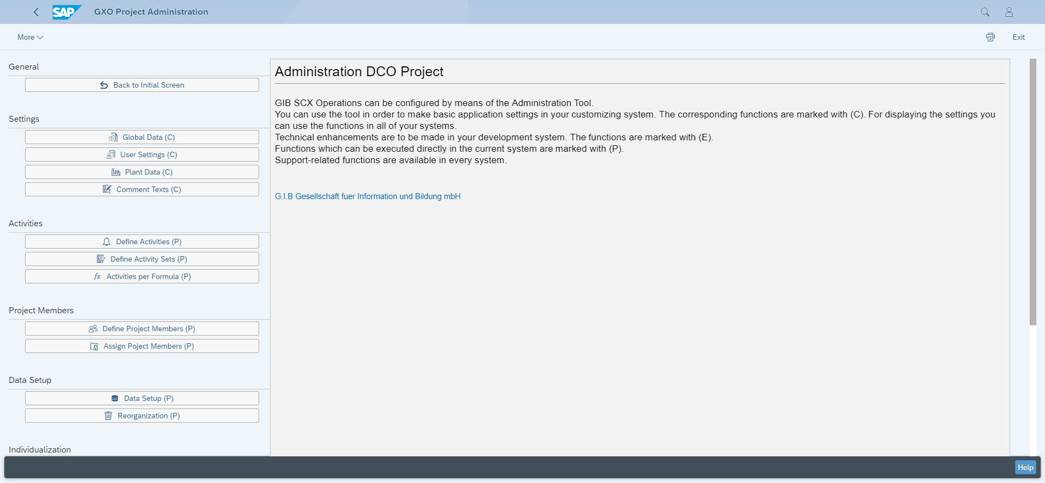Click the Global Data button icon

click(113, 138)
